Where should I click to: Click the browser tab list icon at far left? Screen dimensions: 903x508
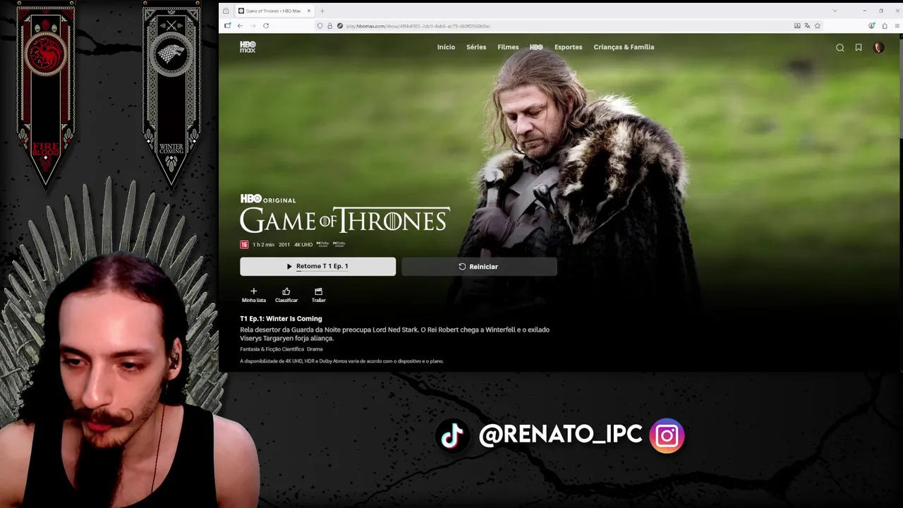[x=226, y=11]
